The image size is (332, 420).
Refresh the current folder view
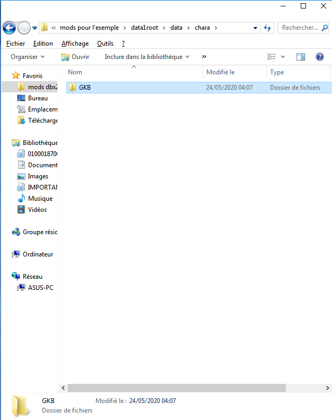point(267,28)
